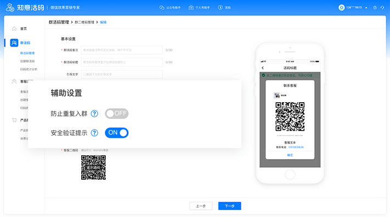Toggle the 安全验证提示 ON switch
The height and width of the screenshot is (217, 390).
click(x=116, y=133)
